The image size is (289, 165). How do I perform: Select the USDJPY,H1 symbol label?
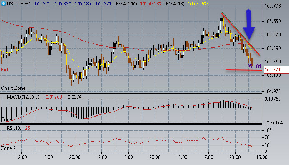(x=19, y=4)
